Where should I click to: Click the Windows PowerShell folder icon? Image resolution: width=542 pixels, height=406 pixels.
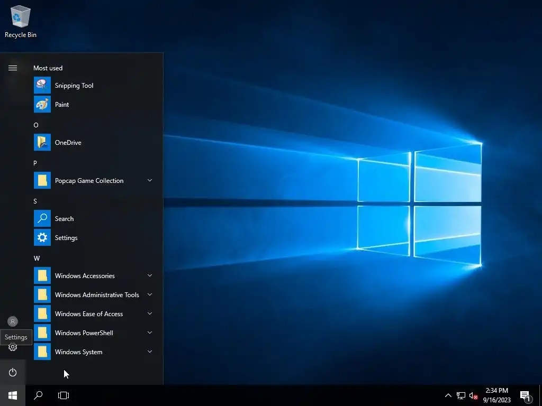pyautogui.click(x=42, y=333)
